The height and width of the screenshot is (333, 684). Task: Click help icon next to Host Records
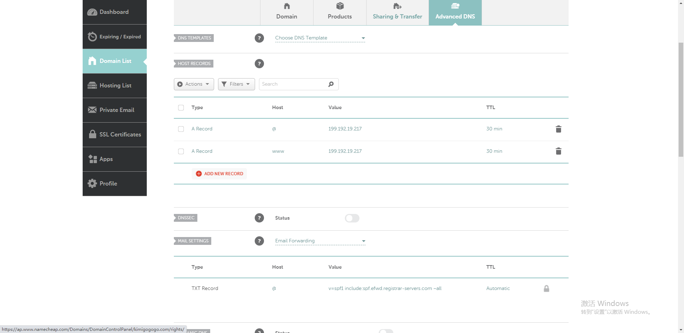[259, 64]
